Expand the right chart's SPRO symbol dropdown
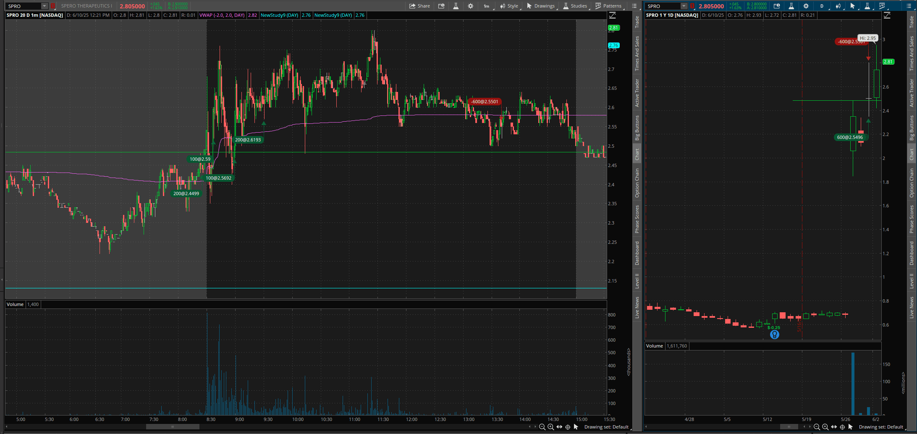 click(684, 6)
